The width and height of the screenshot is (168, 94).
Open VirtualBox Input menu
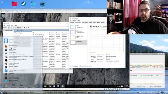pyautogui.click(x=18, y=12)
